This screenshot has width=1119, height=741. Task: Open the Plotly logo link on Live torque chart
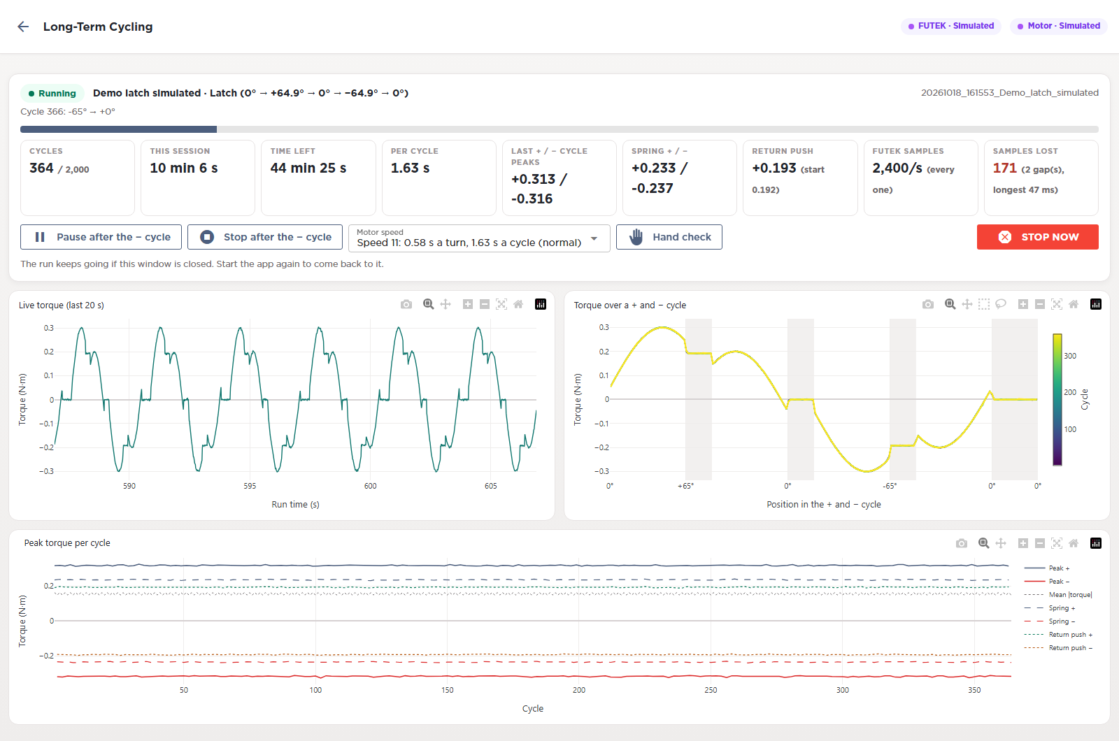tap(541, 304)
